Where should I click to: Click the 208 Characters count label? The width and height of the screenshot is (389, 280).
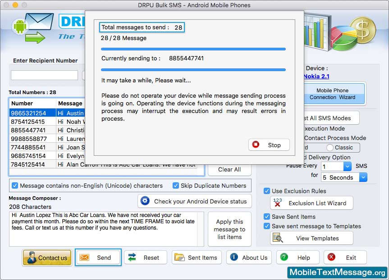click(30, 207)
